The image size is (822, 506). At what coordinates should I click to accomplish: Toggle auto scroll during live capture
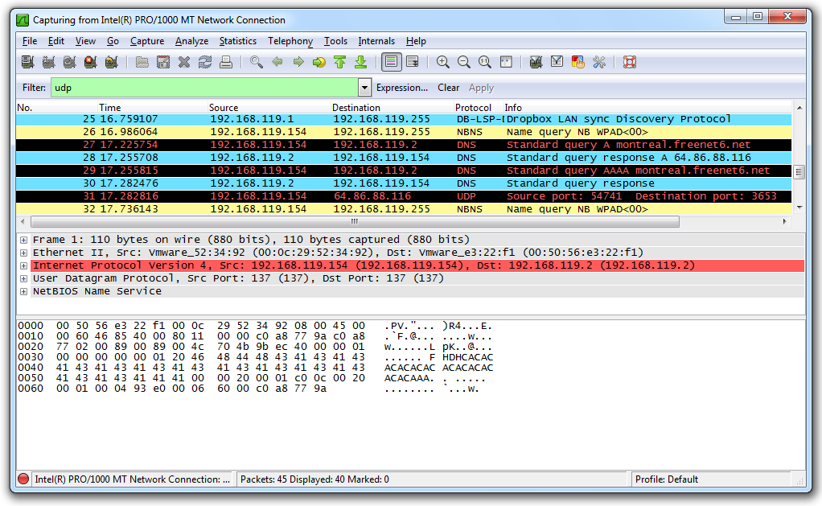[x=412, y=62]
